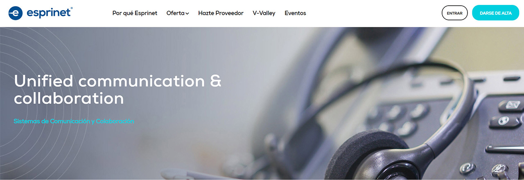Click the 'Unified communication & collaboration' heading

coord(117,89)
